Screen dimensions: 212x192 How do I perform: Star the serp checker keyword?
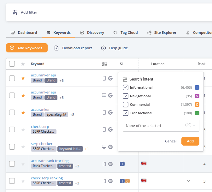click(x=23, y=147)
